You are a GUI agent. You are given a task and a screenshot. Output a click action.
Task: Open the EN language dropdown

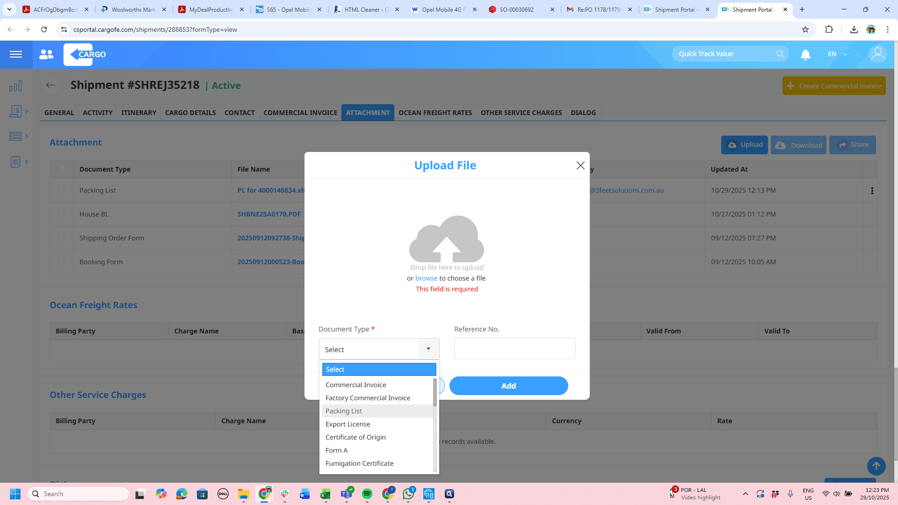coord(837,54)
